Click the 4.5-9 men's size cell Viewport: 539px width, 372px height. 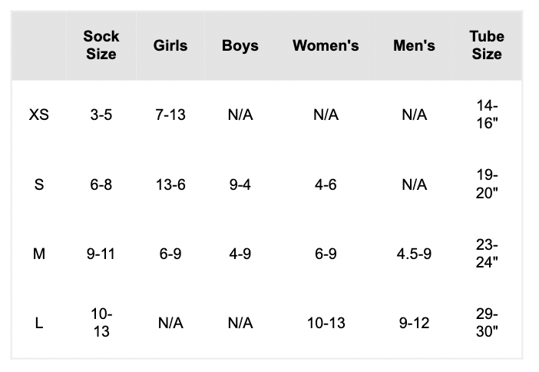coord(414,254)
